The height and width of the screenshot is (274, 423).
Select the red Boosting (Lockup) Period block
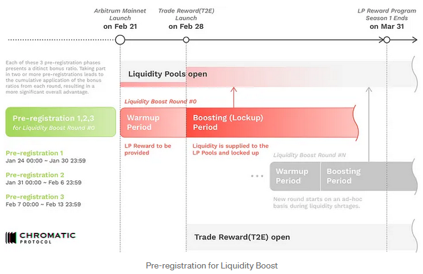click(270, 122)
